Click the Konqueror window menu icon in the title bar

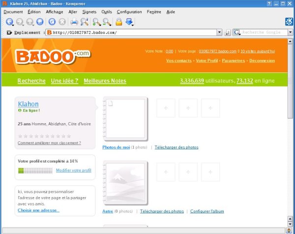tap(4, 3)
